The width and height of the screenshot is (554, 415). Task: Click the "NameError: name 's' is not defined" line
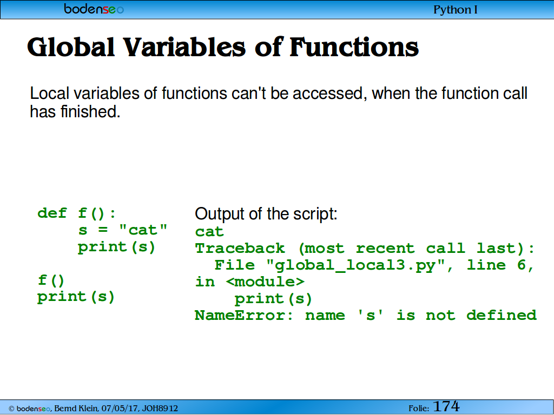click(366, 315)
